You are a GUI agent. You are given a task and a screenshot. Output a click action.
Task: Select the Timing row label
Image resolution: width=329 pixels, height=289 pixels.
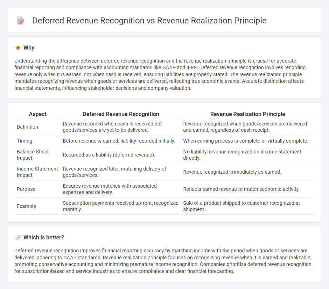click(24, 141)
